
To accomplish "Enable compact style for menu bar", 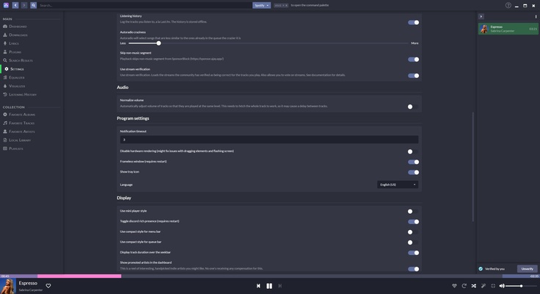I will tap(413, 232).
